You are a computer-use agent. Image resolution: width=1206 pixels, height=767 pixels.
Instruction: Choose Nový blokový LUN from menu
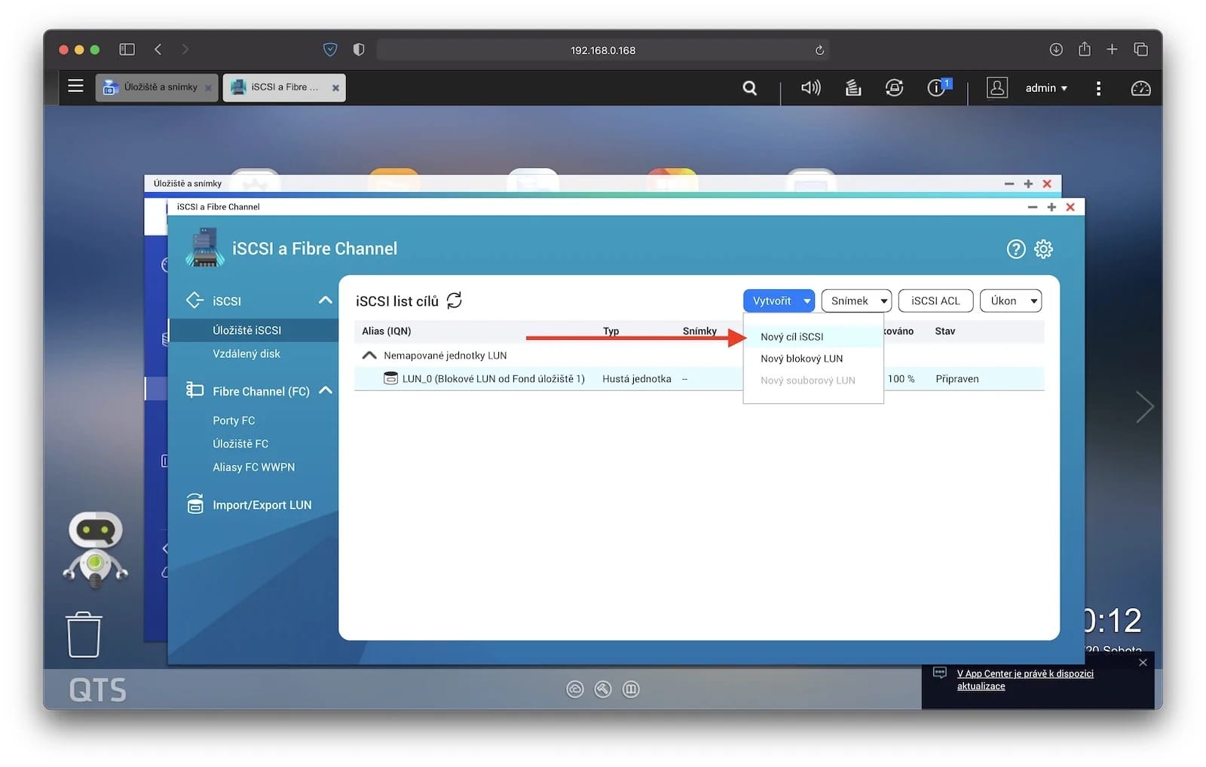801,359
